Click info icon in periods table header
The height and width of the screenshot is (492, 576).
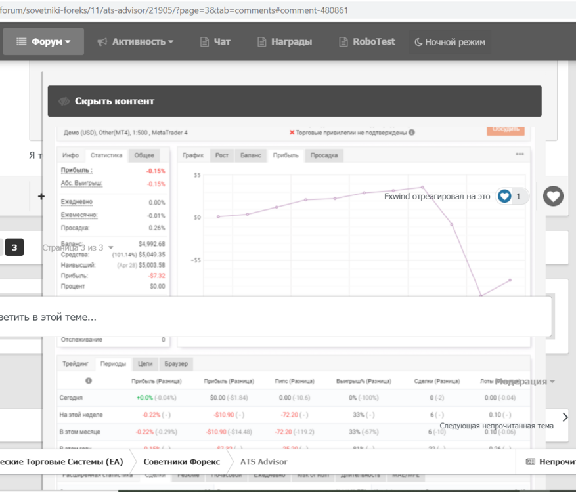[x=89, y=380]
